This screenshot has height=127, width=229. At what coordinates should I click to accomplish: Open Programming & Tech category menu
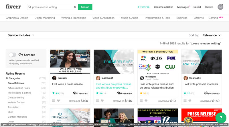pyautogui.click(x=157, y=18)
